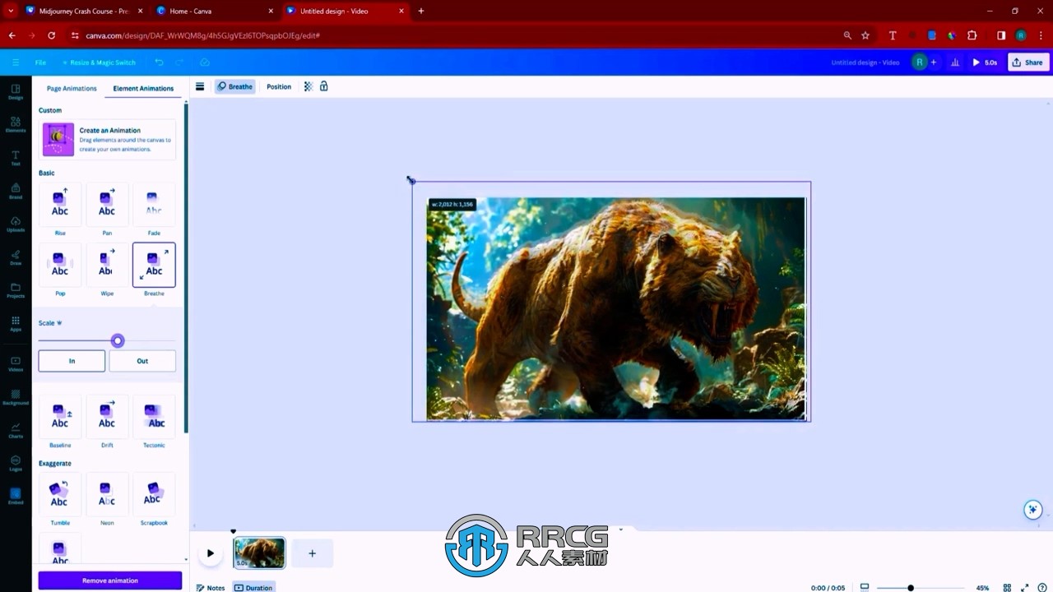Play preview with 5.0s button in header
Screen dimensions: 1053x592
[985, 62]
